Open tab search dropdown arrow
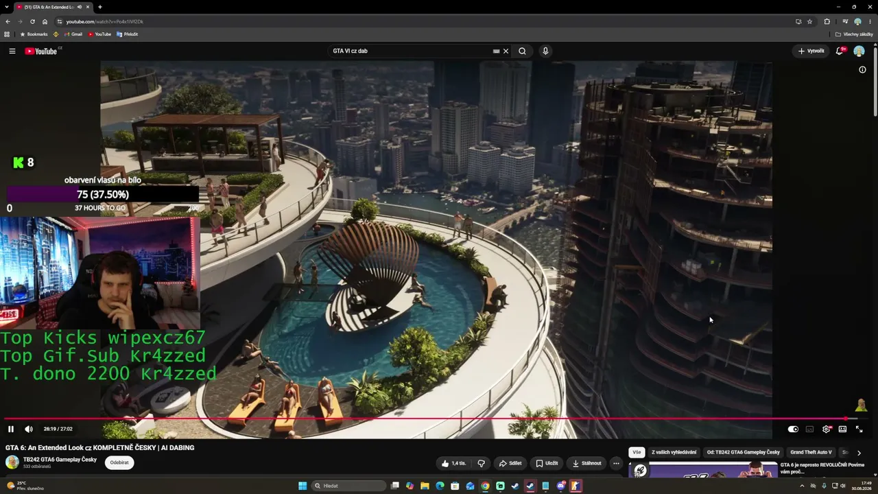878x494 pixels. (8, 7)
